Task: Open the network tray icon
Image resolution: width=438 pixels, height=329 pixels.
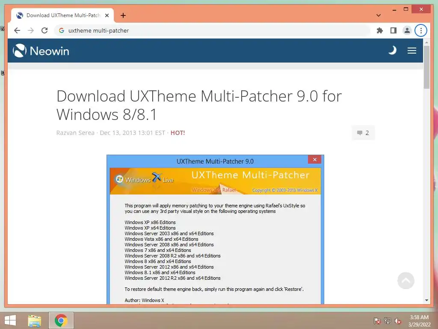Action: click(x=388, y=320)
